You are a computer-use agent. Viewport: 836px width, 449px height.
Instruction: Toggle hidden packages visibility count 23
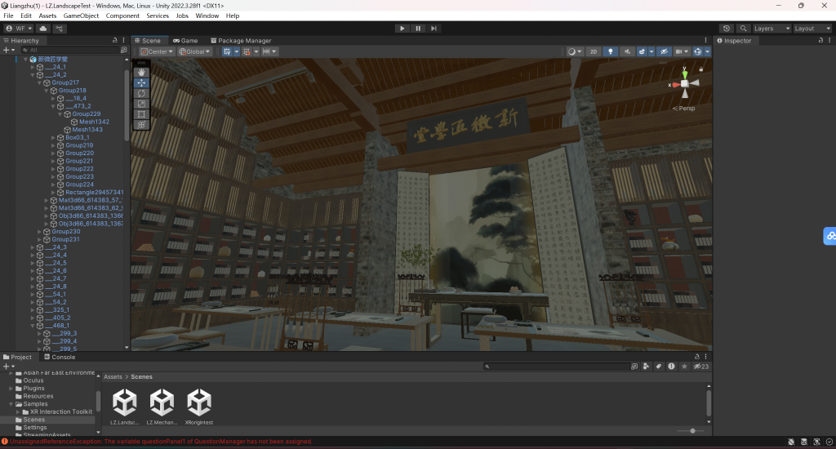700,367
